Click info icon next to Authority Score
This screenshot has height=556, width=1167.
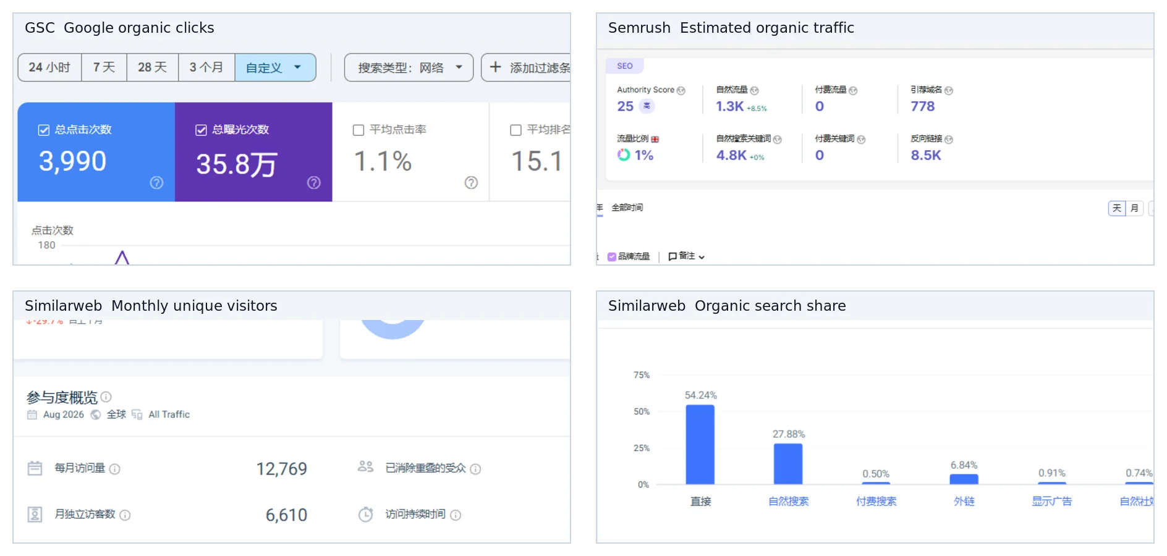coord(681,90)
